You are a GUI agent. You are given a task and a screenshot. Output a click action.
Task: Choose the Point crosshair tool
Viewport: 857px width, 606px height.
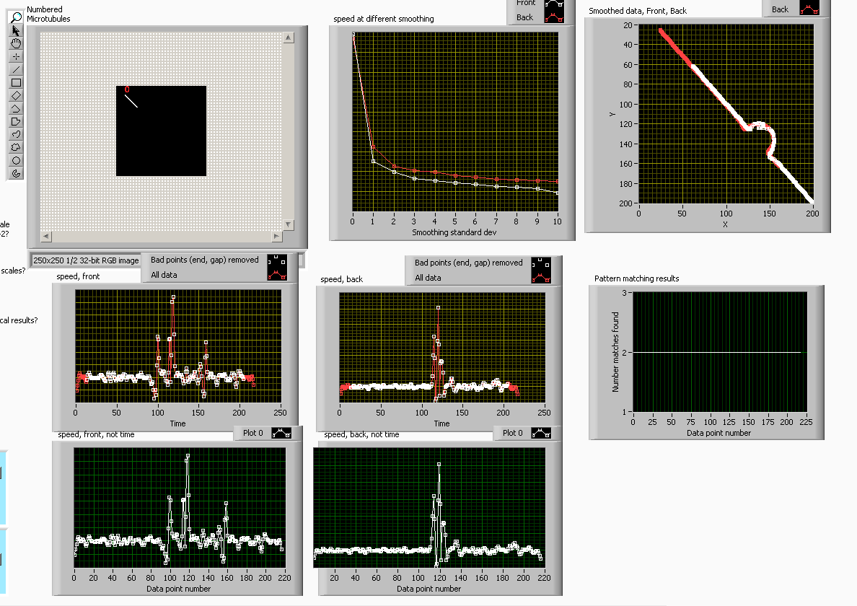click(16, 56)
